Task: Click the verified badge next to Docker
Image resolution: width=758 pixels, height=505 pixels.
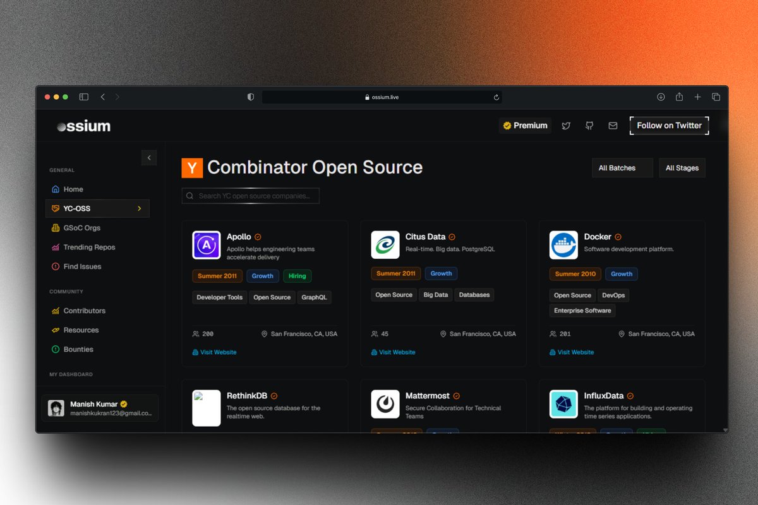Action: click(x=618, y=237)
